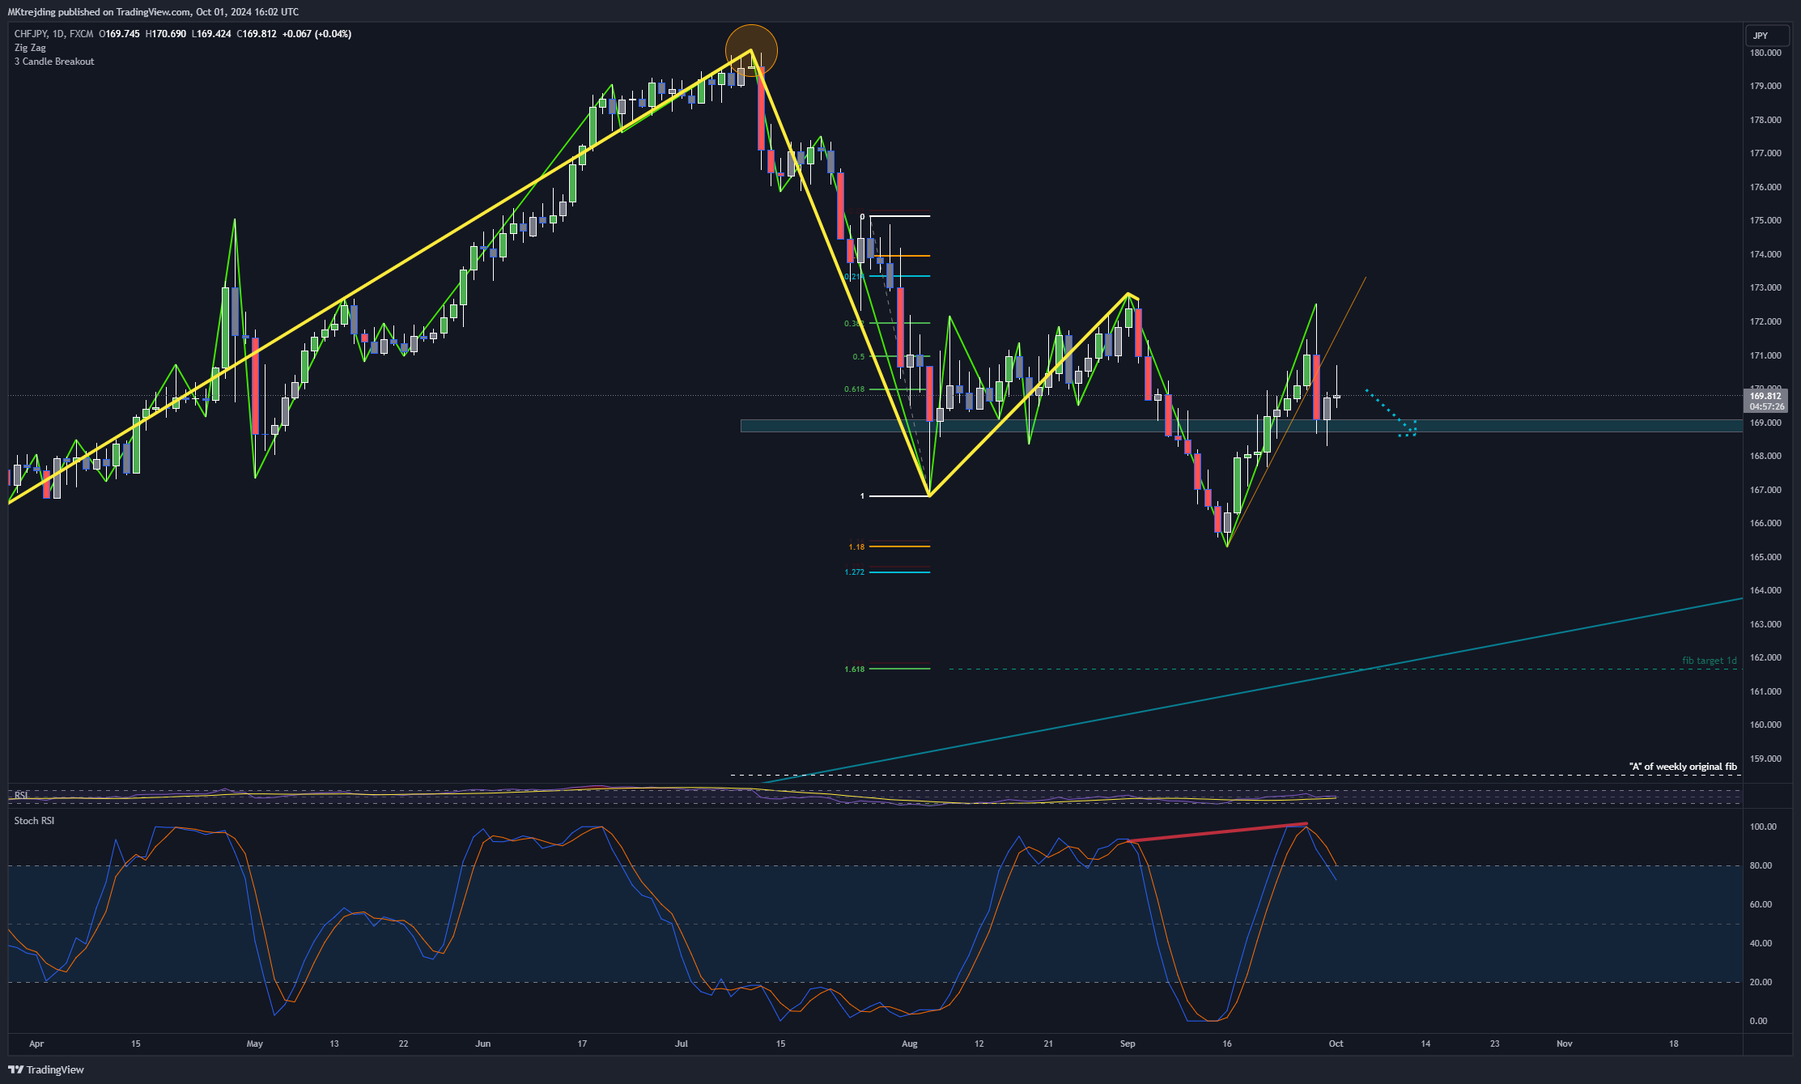The image size is (1801, 1084).
Task: Click the 166.000 price axis label
Action: pyautogui.click(x=1765, y=523)
